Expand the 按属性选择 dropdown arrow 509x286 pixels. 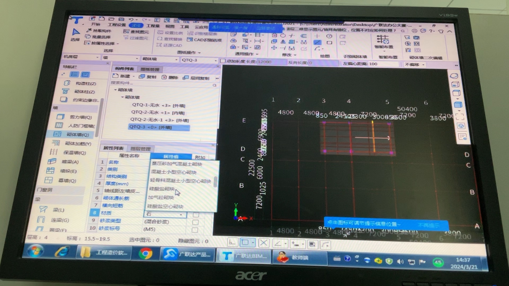click(x=118, y=43)
